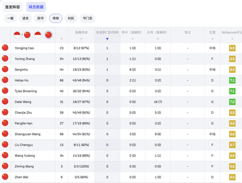Viewport: 242px width, 183px height.
Task: Show both teams with combined flags toggle
Action: pyautogui.click(x=22, y=35)
